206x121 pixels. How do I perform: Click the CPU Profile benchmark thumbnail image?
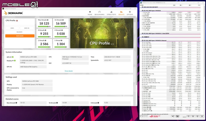pyautogui.click(x=102, y=33)
